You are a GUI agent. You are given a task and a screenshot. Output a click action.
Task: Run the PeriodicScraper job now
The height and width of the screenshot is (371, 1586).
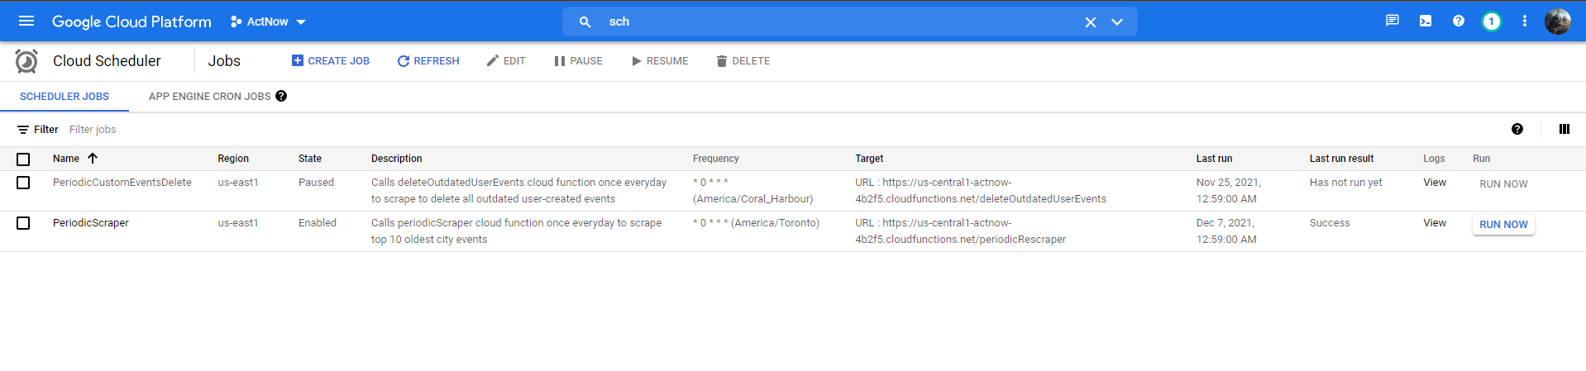1503,225
